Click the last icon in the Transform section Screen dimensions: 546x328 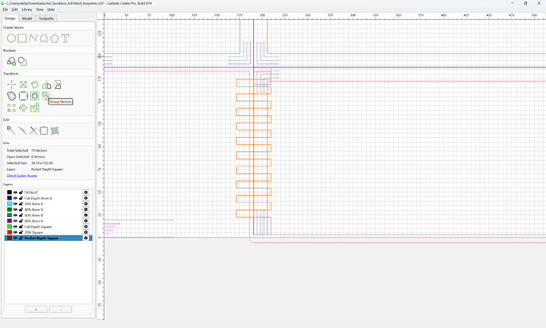pyautogui.click(x=35, y=108)
